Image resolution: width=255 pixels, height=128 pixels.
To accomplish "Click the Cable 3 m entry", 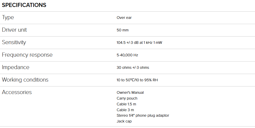I will point(125,110).
